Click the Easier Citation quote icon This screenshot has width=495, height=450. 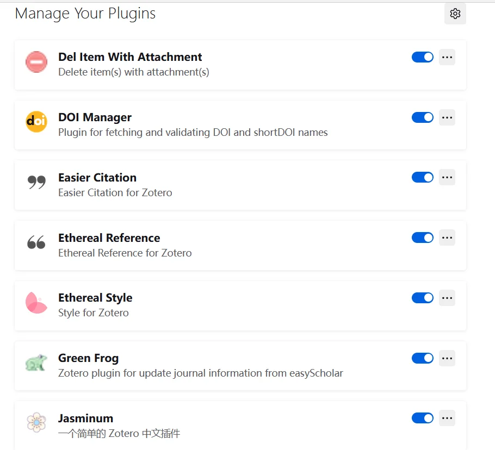pos(36,183)
